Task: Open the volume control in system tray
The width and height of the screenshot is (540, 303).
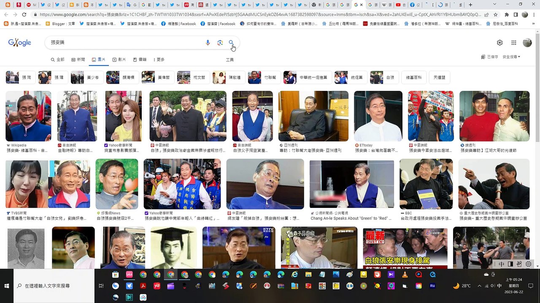Action: coord(492,286)
